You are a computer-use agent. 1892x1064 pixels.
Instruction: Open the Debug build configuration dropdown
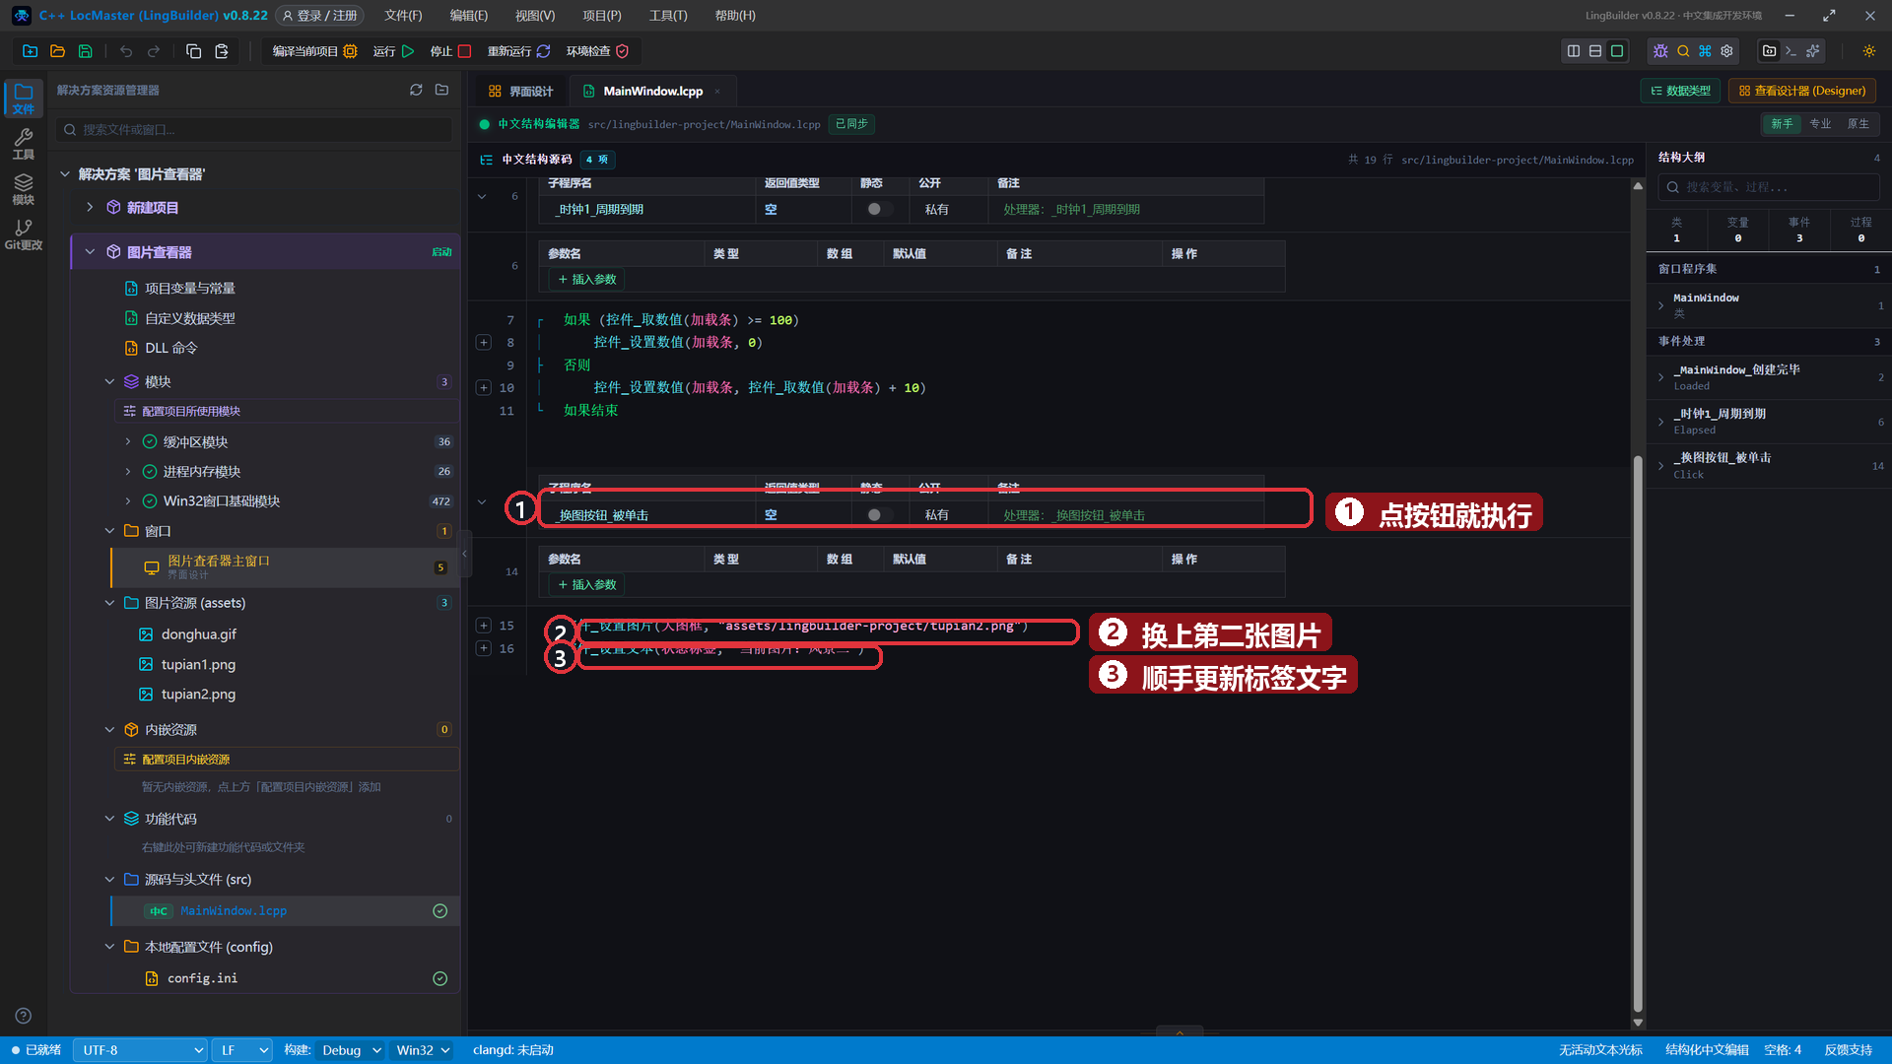[351, 1050]
